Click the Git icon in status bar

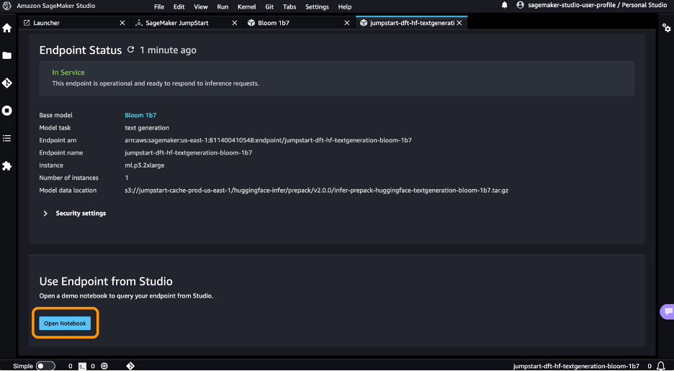point(130,366)
